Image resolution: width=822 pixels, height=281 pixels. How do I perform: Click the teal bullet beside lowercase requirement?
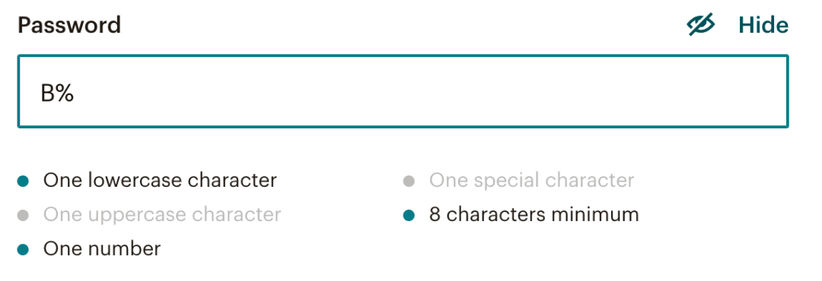pos(23,182)
